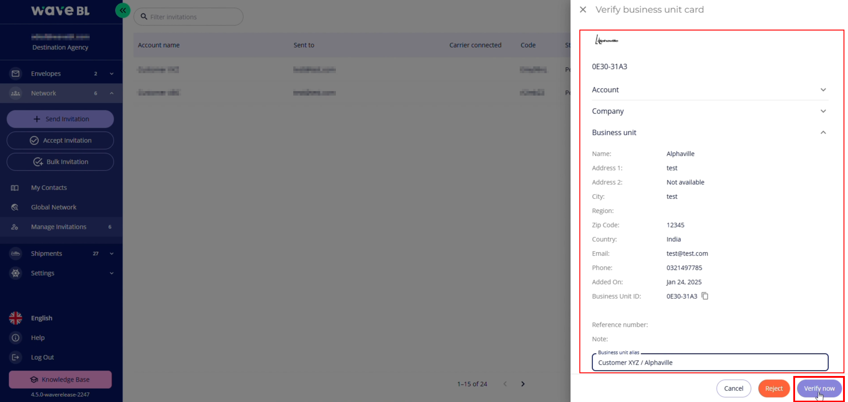Open the Envelopes mail icon
The image size is (848, 402).
16,74
